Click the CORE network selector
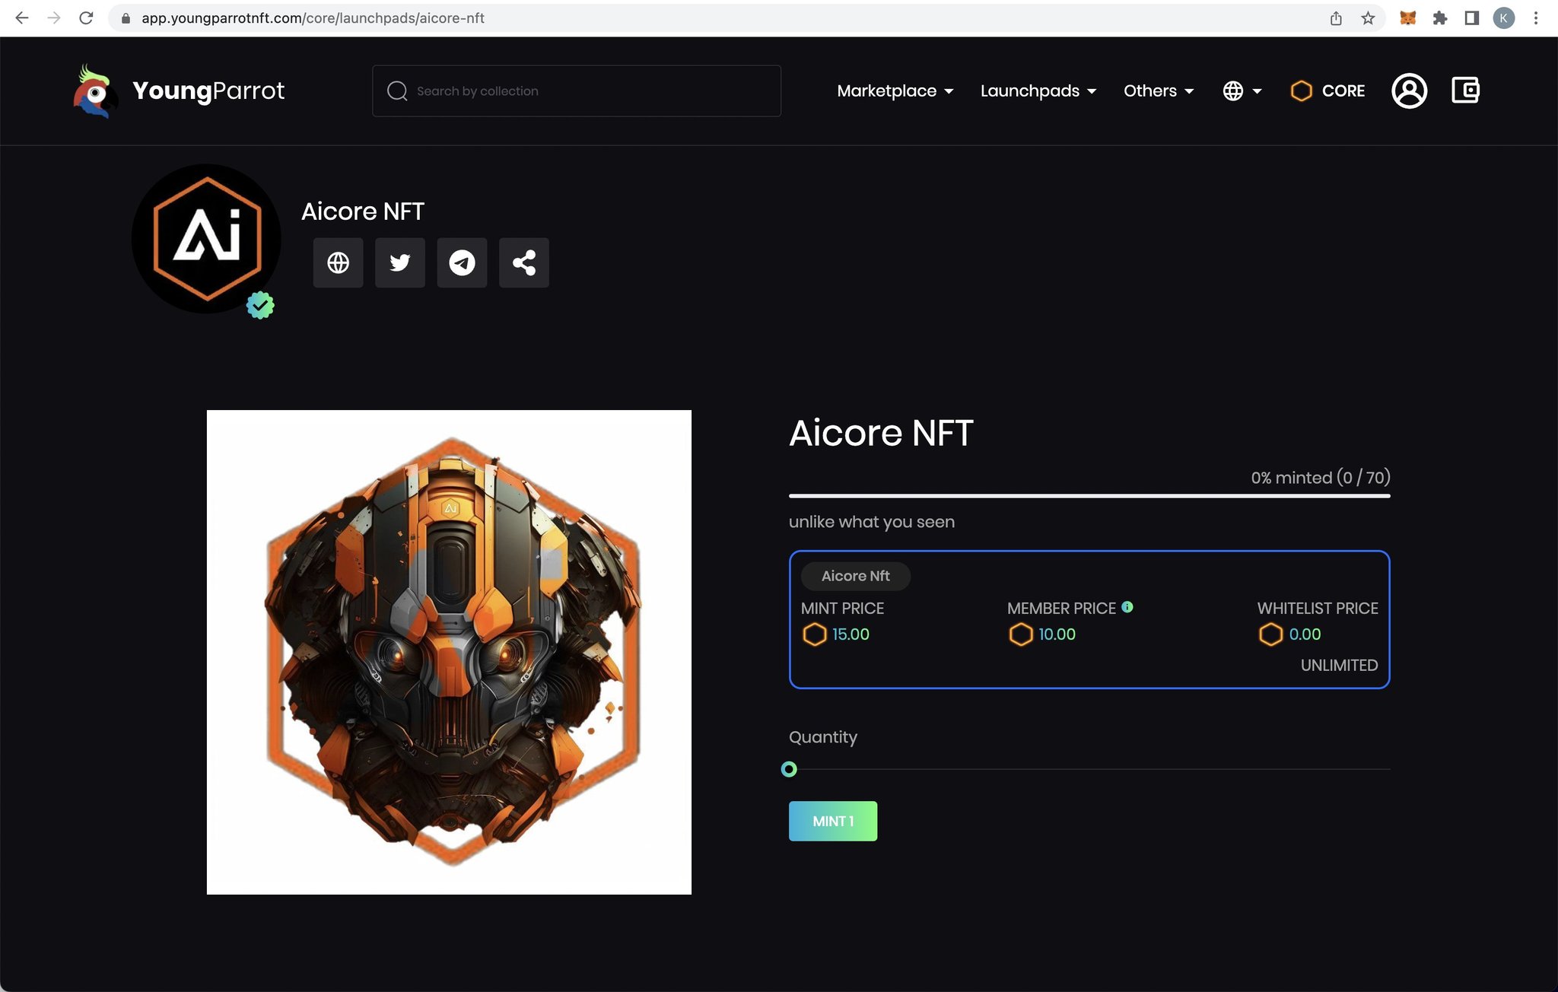The width and height of the screenshot is (1558, 992). [1328, 91]
